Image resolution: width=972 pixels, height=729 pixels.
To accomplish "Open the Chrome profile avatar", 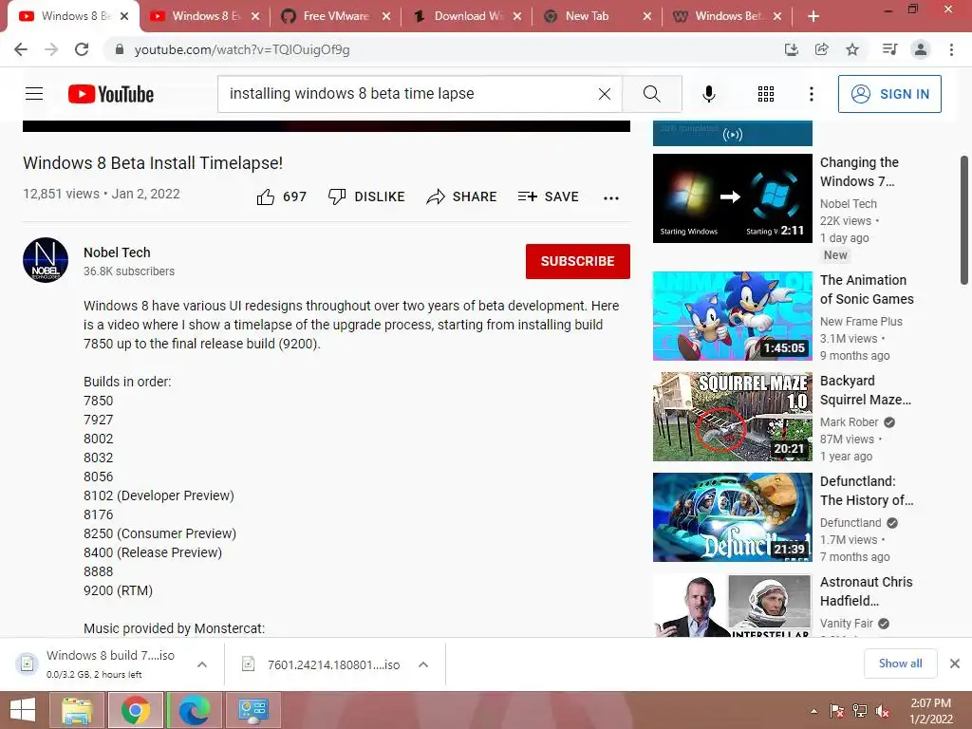I will (921, 49).
